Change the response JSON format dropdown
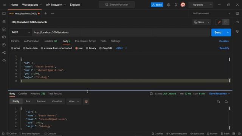This screenshot has width=242, height=136. (x=74, y=102)
